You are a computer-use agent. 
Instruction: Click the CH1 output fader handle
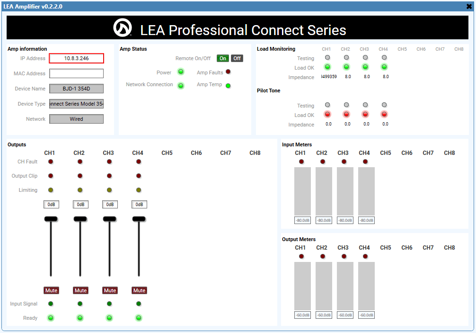click(51, 219)
